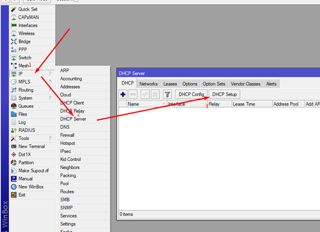This screenshot has height=232, width=320.
Task: Click the DHCP Config button
Action: 191,94
